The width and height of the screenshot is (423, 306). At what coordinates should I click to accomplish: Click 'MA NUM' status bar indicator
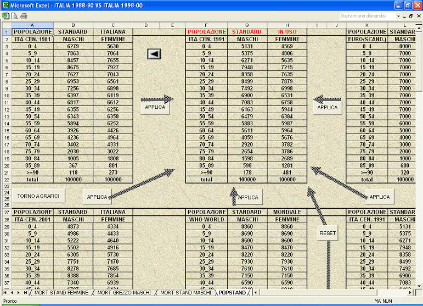[383, 301]
